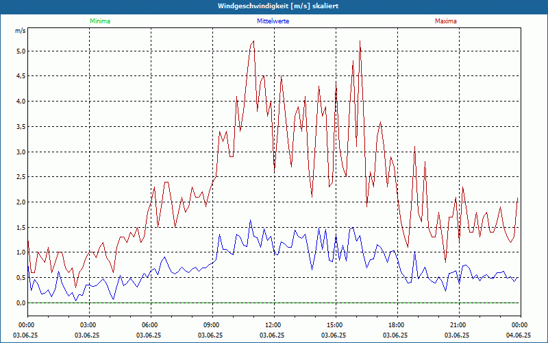Click the '06:00' time label on the x-axis

click(151, 325)
